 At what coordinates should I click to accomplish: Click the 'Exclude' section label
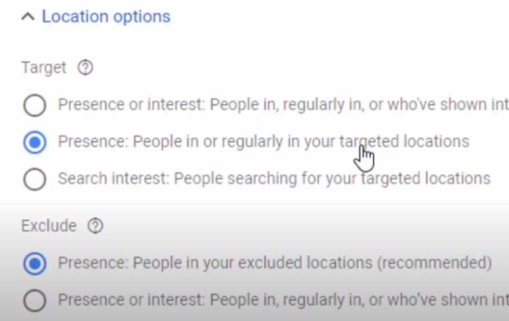[x=49, y=226]
